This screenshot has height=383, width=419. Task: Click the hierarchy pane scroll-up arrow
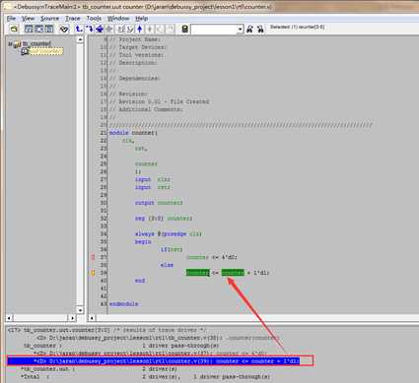[x=80, y=39]
